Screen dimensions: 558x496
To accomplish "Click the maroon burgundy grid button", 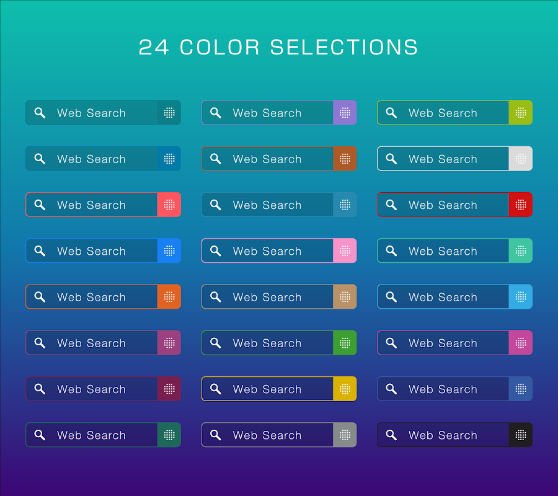I will 169,389.
